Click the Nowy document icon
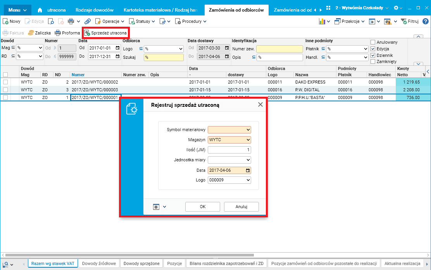 pyautogui.click(x=5, y=21)
